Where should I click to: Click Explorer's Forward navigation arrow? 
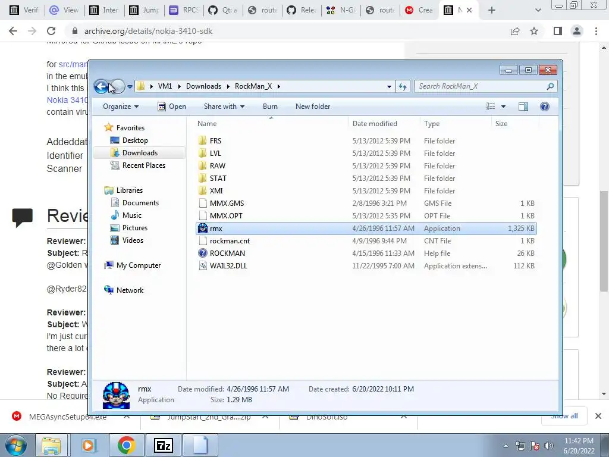pos(118,86)
